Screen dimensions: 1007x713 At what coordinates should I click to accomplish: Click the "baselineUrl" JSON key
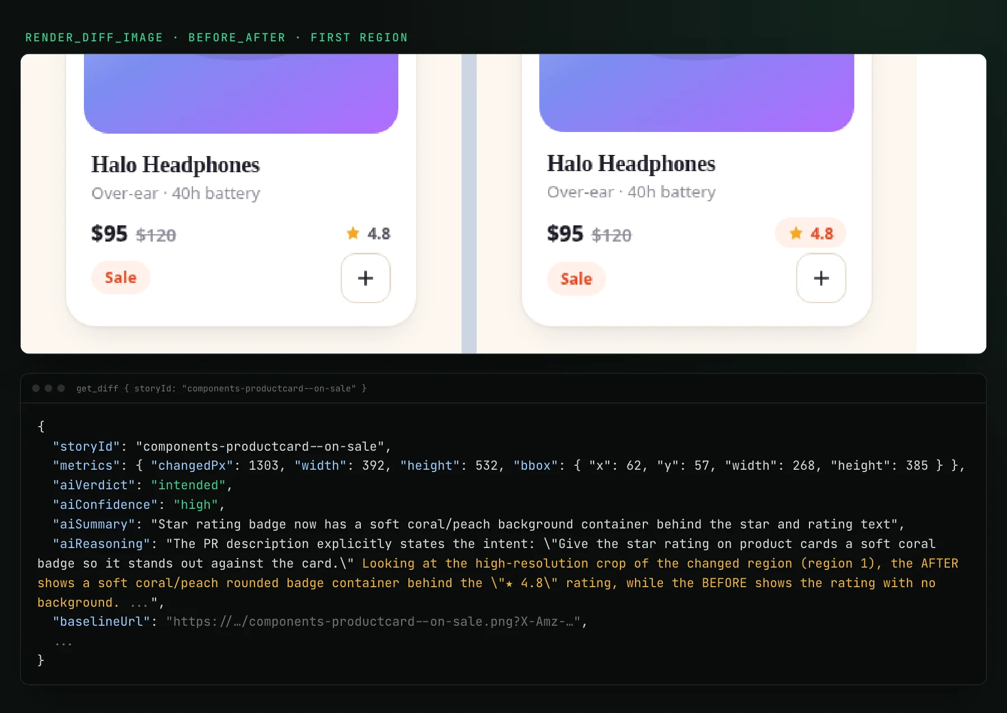point(101,622)
